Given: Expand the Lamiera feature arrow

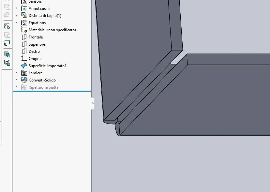Looking at the screenshot, I should [16, 73].
